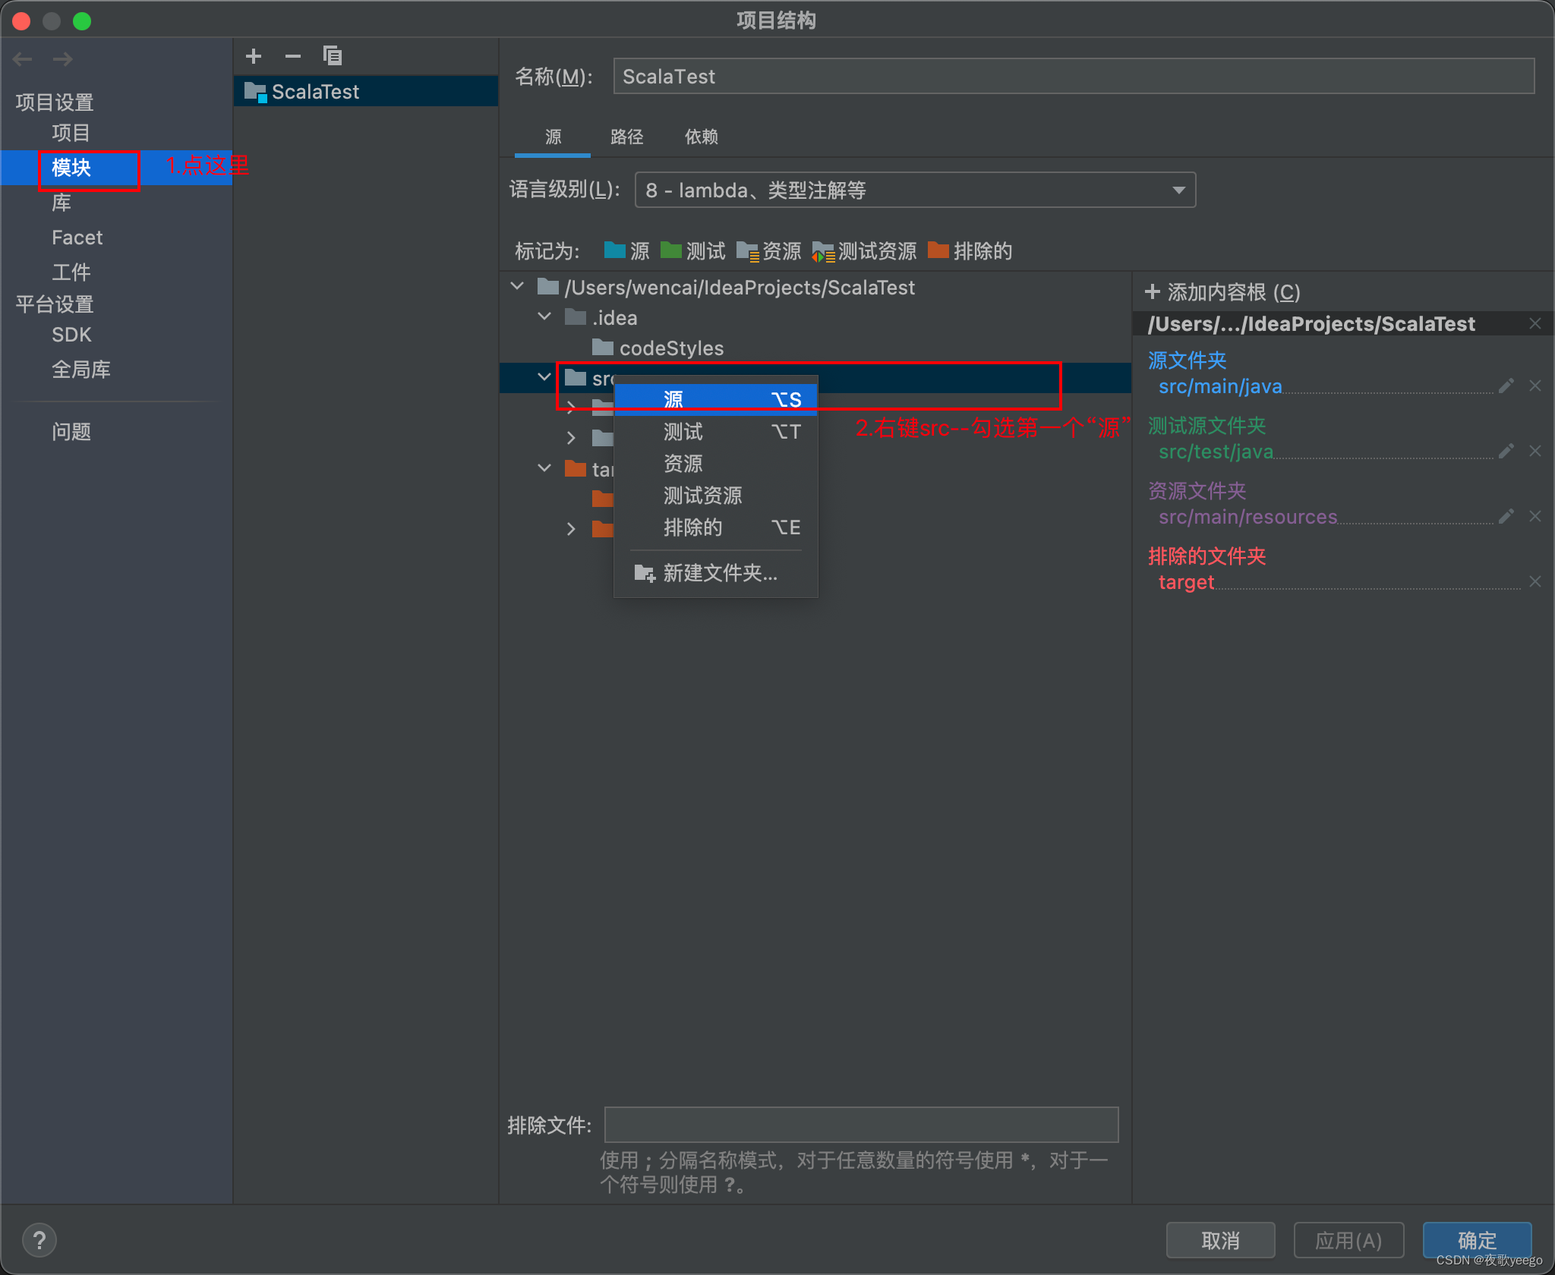This screenshot has height=1275, width=1555.
Task: Click the 新建文件夹 new folder menu item
Action: pos(716,573)
